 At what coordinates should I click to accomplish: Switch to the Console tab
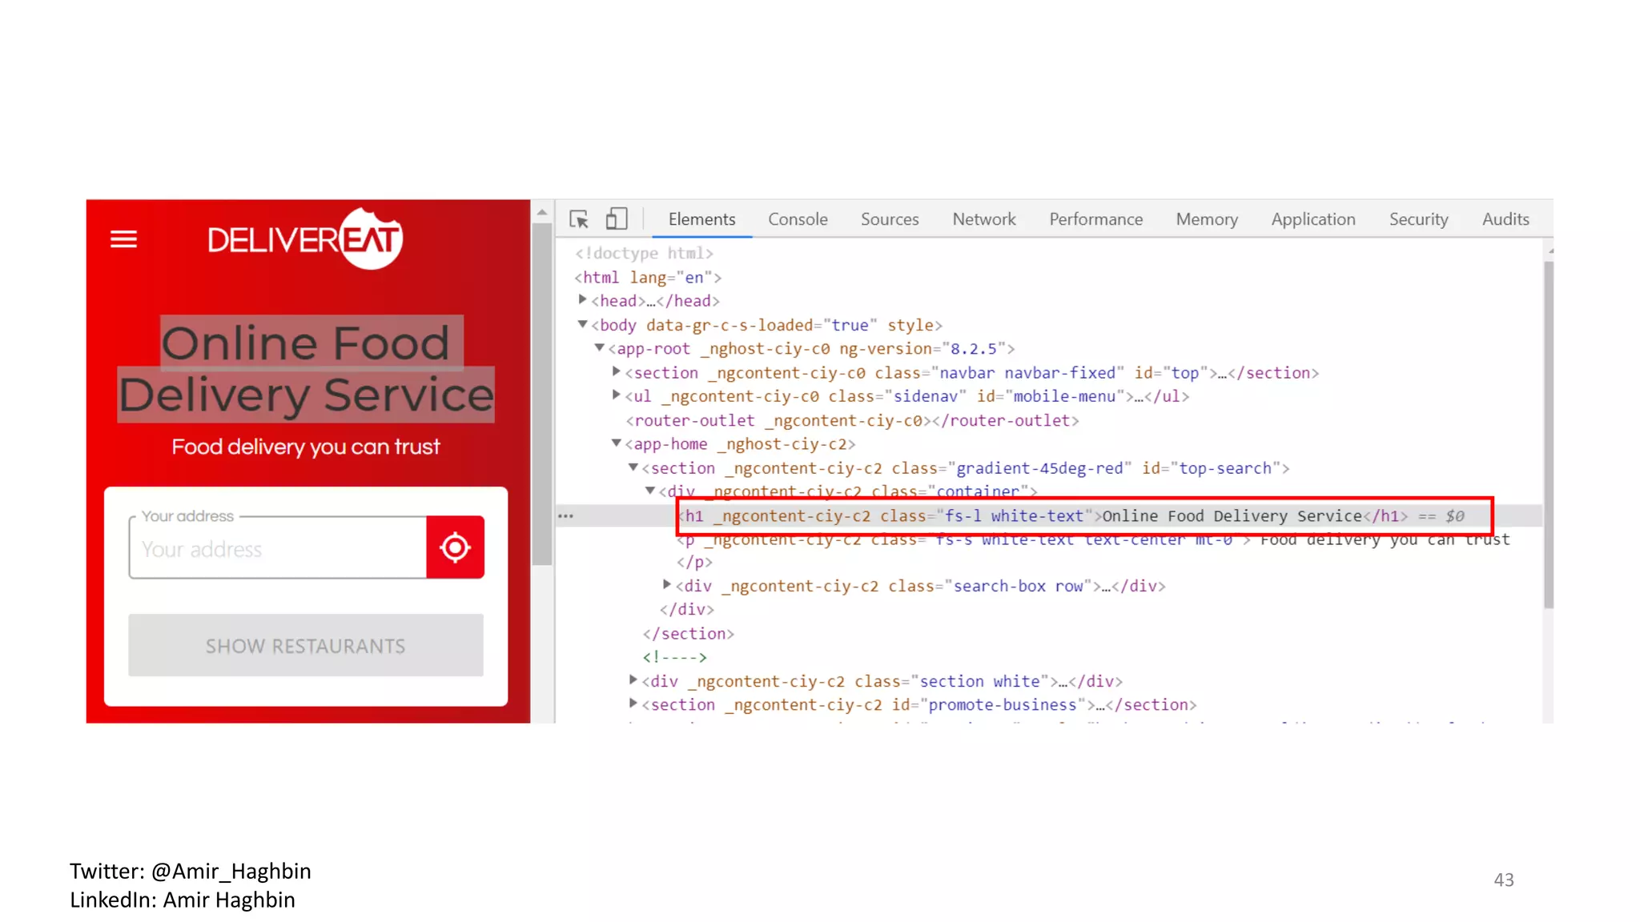[x=798, y=219]
